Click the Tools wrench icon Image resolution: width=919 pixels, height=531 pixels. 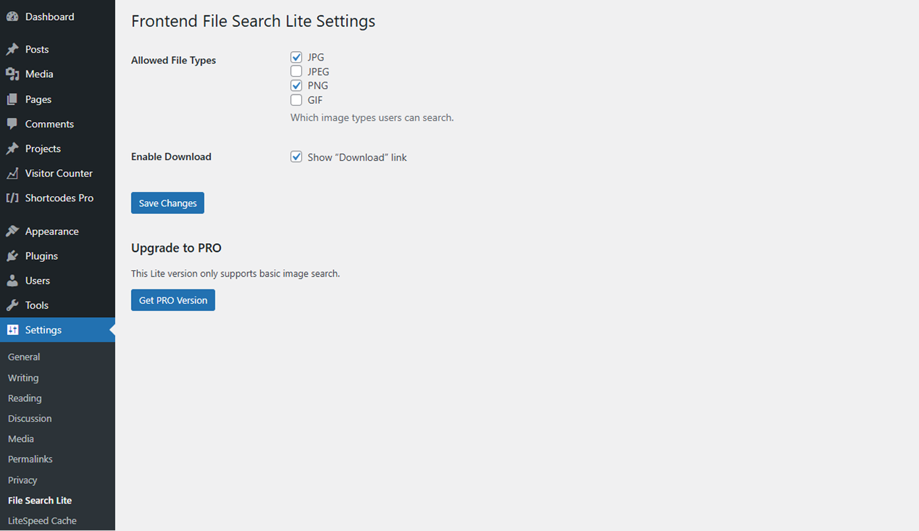coord(12,305)
